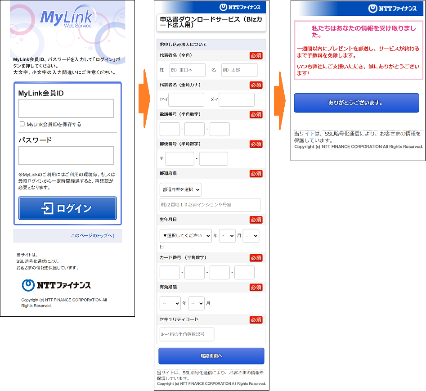Image resolution: width=426 pixels, height=391 pixels.
Task: Expand the birth year 選択してください dropdown
Action: 185,235
